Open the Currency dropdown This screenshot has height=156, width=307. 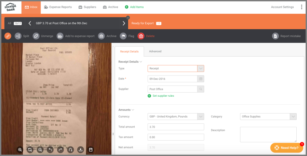point(201,117)
